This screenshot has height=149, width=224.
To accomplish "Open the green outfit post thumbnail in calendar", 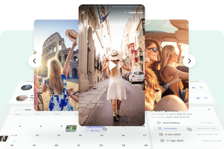I will tap(71, 128).
